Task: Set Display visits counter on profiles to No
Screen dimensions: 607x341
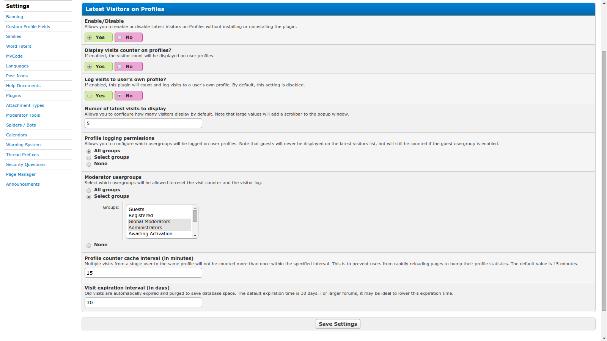Action: pos(129,67)
